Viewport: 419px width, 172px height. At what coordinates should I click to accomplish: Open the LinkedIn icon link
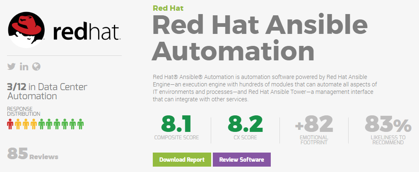click(24, 67)
